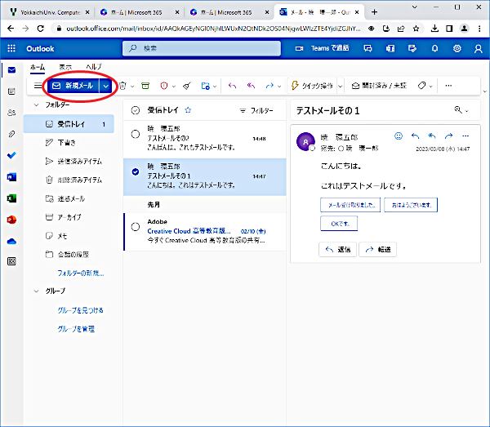Open the ヘルプ ribbon tab
Viewport: 490px width, 427px height.
(94, 66)
